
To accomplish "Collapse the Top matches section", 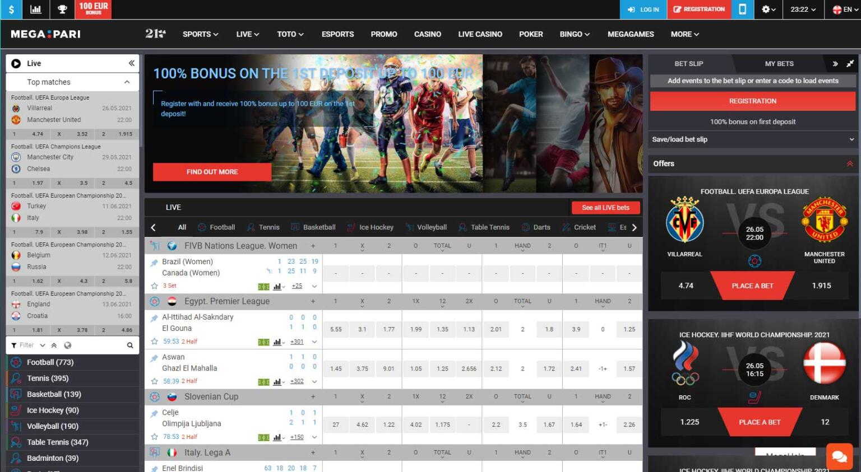I will (127, 82).
